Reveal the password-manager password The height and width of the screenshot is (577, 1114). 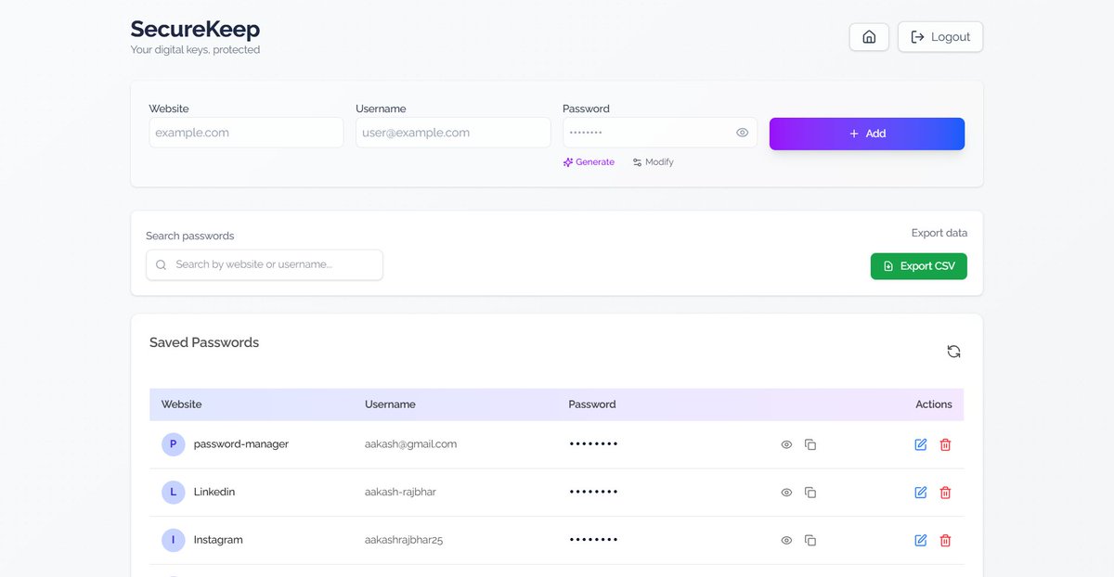pyautogui.click(x=786, y=445)
